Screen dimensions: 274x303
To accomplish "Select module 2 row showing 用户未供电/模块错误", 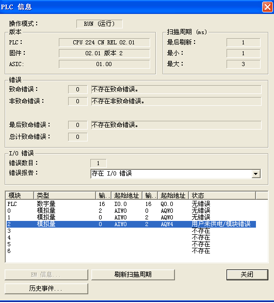I will pos(132,224).
